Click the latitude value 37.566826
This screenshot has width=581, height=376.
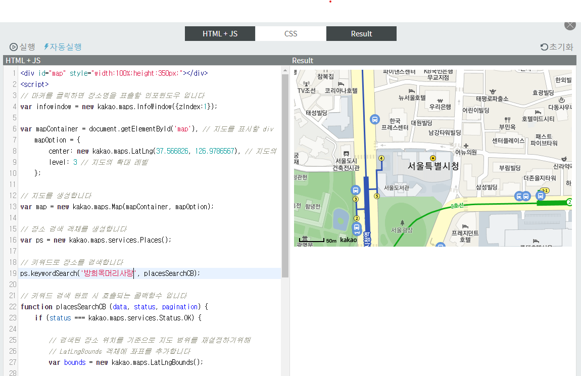(172, 151)
